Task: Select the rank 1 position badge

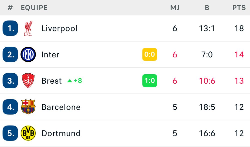Action: [10, 28]
